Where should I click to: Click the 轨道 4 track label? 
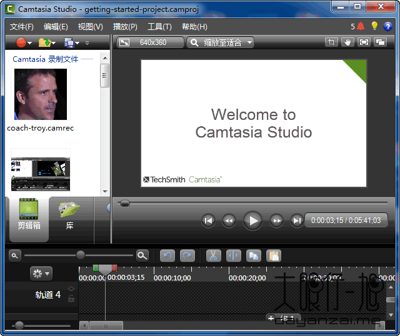pos(47,295)
